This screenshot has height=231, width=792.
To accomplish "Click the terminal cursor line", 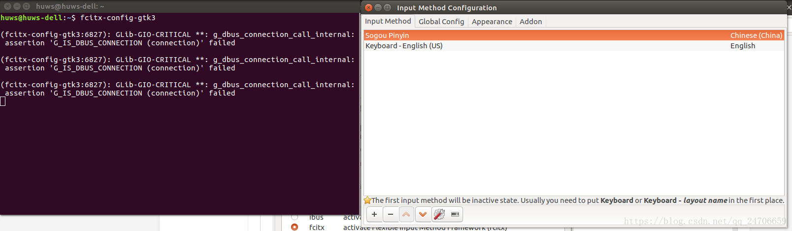I will pos(3,101).
